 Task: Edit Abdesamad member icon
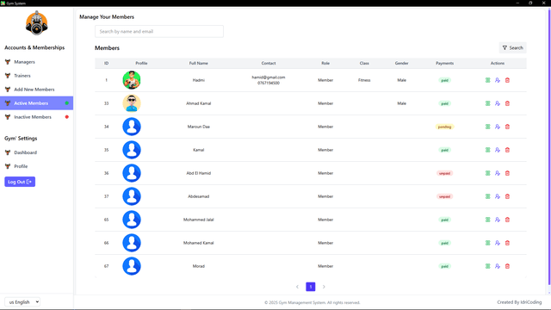(498, 196)
